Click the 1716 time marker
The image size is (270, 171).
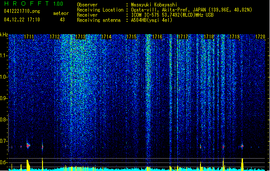coord(157,37)
